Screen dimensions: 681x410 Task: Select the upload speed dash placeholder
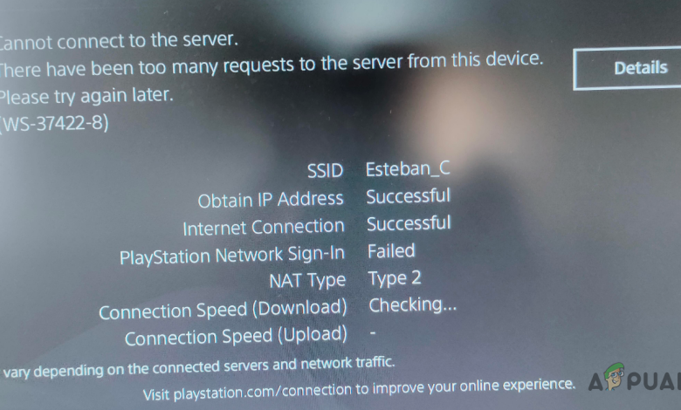click(x=373, y=333)
